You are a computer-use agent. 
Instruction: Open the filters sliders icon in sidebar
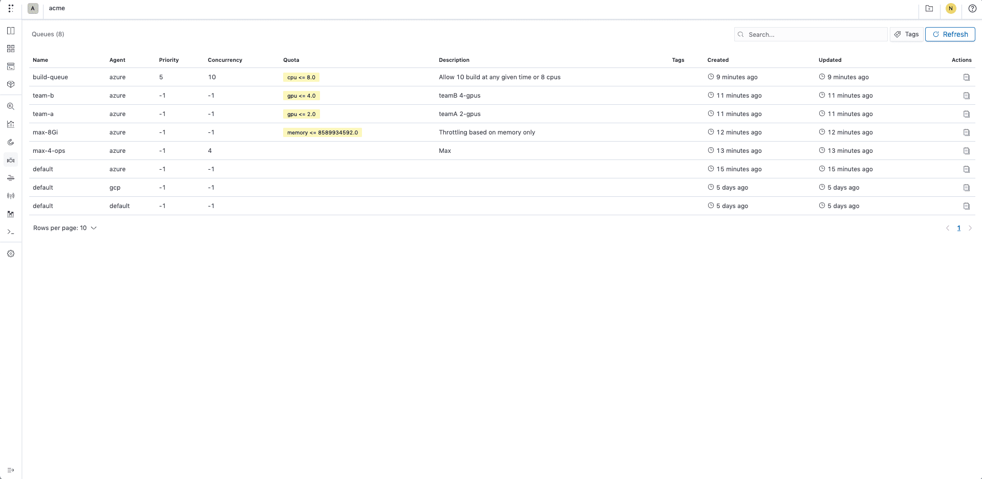tap(11, 178)
